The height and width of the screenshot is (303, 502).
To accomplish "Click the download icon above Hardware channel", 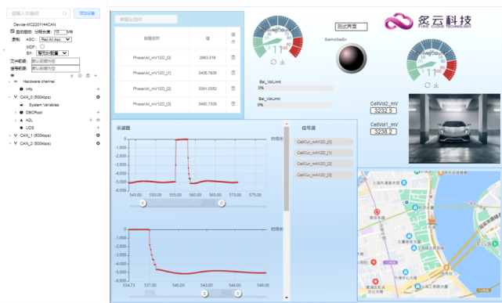I will (x=72, y=76).
